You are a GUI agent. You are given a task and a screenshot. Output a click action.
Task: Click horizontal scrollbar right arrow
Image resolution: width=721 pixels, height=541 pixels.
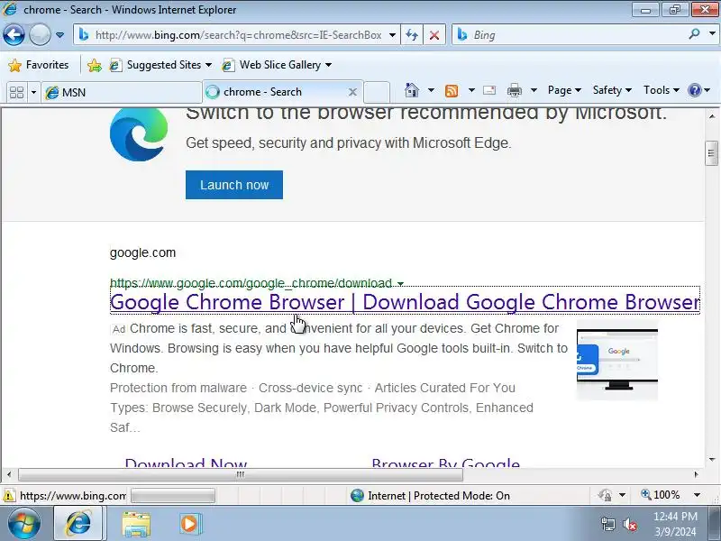click(x=696, y=474)
